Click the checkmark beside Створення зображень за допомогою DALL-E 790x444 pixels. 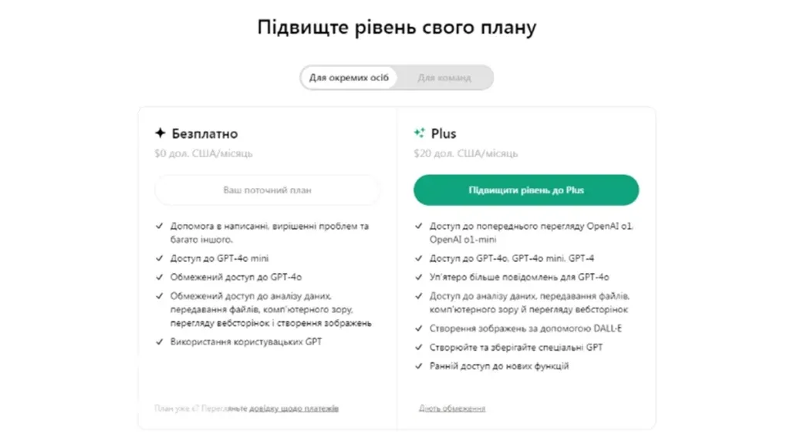pos(417,328)
